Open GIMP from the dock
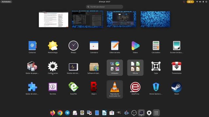Viewport: 209px width, 117px height. click(119, 113)
